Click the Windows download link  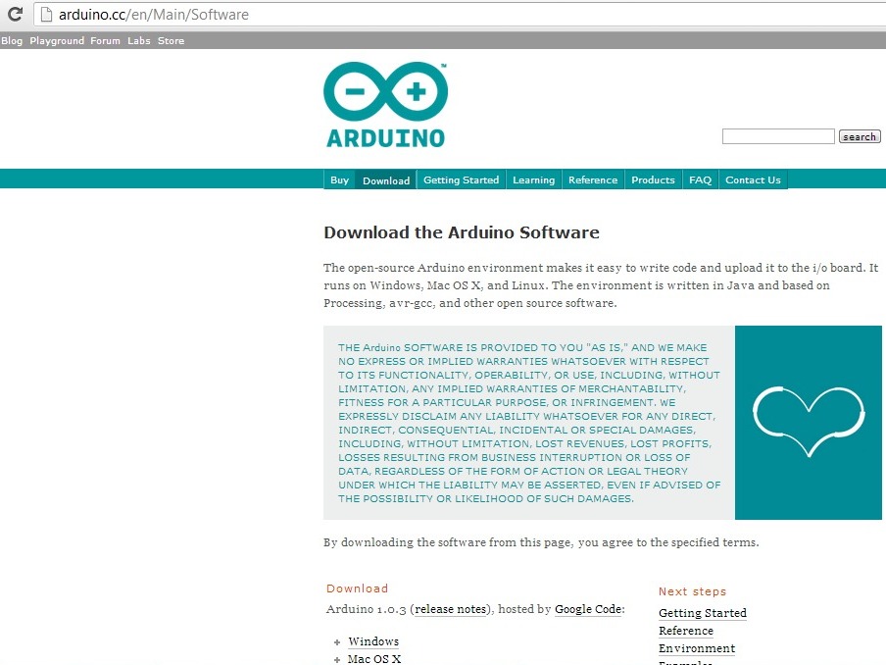tap(373, 641)
